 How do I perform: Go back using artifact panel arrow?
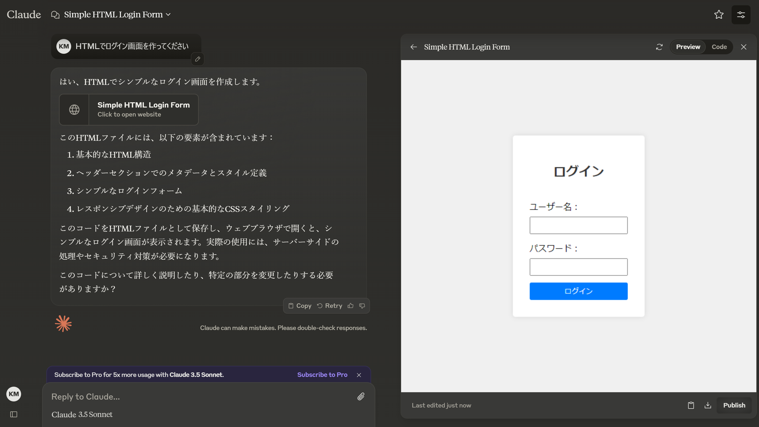[414, 47]
